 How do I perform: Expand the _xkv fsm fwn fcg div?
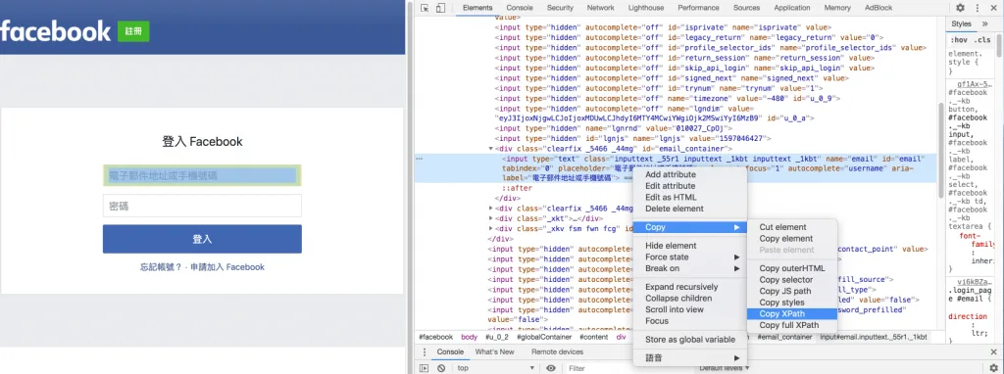pyautogui.click(x=491, y=229)
